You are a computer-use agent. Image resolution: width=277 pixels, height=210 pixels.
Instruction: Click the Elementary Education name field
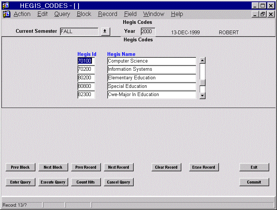point(152,78)
